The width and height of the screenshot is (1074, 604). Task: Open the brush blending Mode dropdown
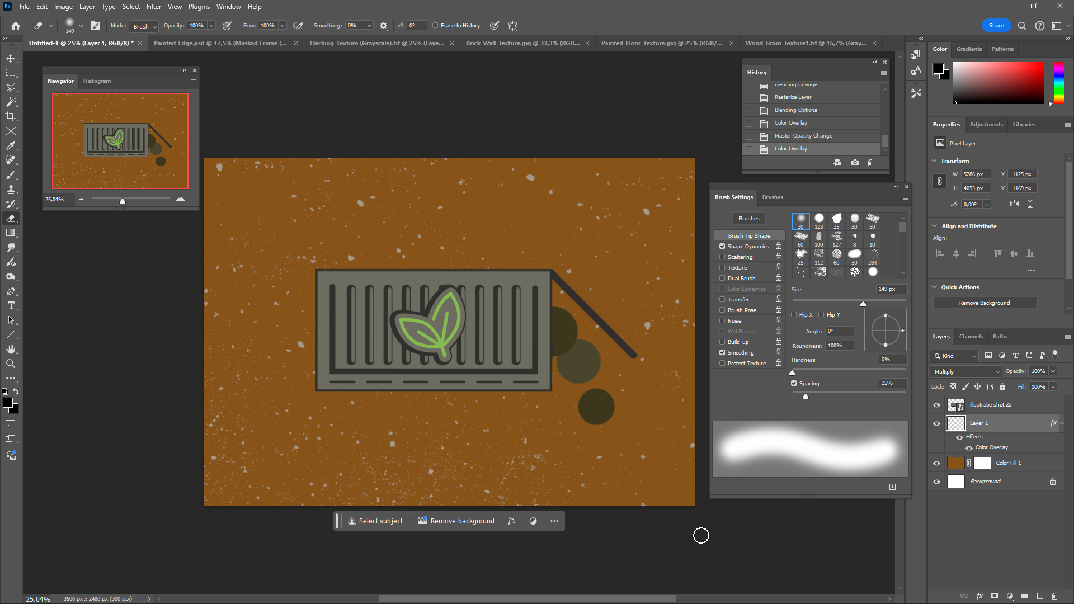coord(144,26)
